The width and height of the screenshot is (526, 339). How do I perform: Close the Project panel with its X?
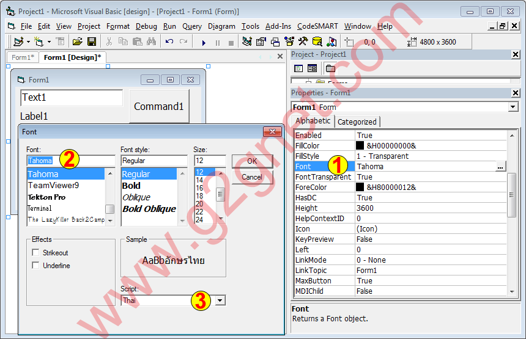click(x=516, y=54)
